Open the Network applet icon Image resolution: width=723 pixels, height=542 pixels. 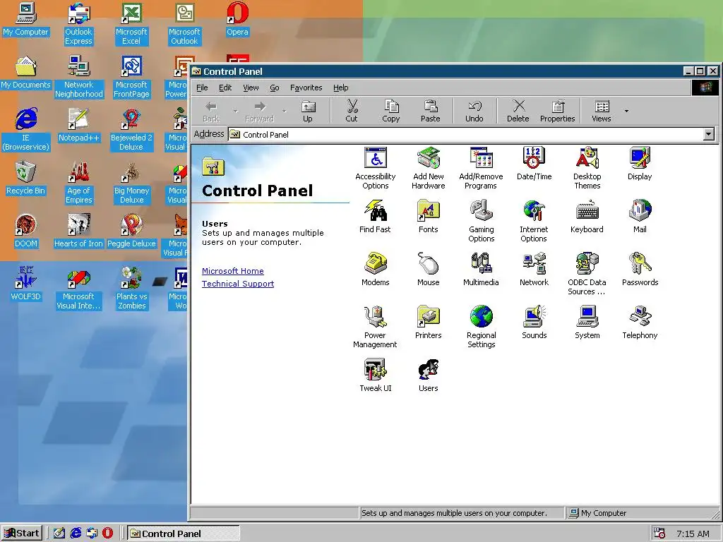click(534, 264)
